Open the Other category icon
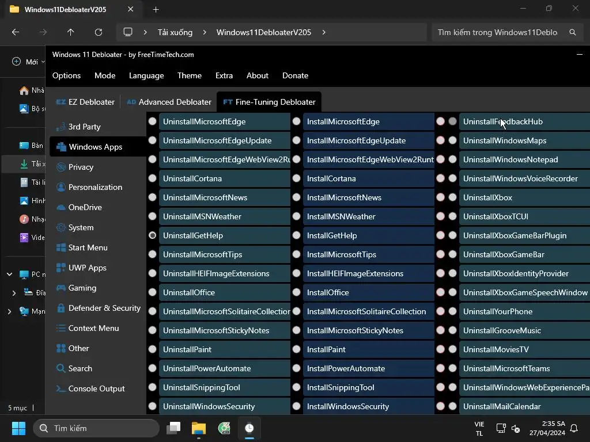590x442 pixels. pyautogui.click(x=60, y=348)
